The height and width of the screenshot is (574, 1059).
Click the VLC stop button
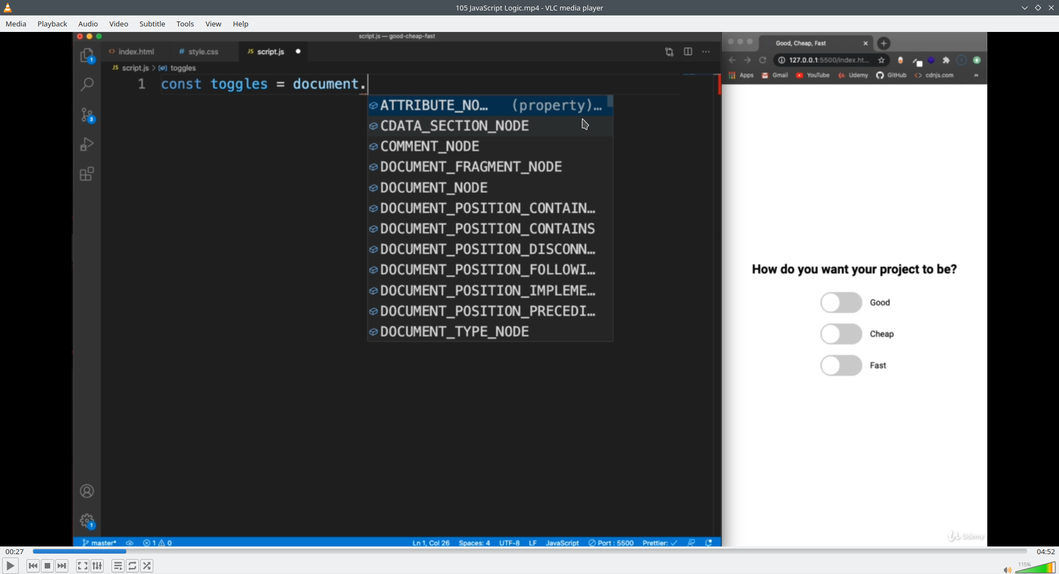point(47,566)
